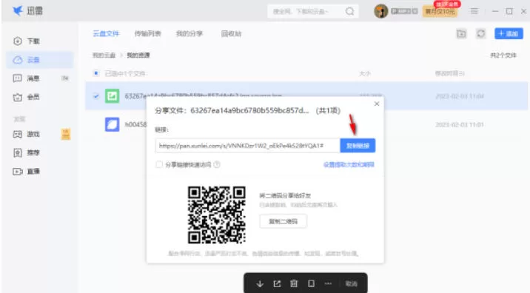This screenshot has width=530, height=293.
Task: Click the 大小 size column header
Action: (x=365, y=73)
